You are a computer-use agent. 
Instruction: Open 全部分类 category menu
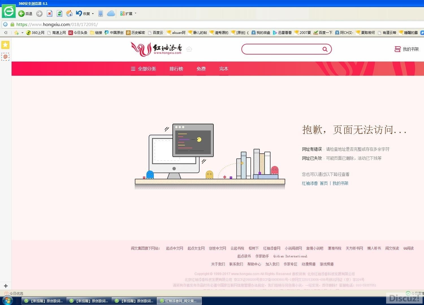(144, 69)
